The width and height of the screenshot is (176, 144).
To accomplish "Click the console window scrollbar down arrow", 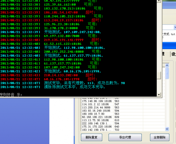I will tap(158, 94).
